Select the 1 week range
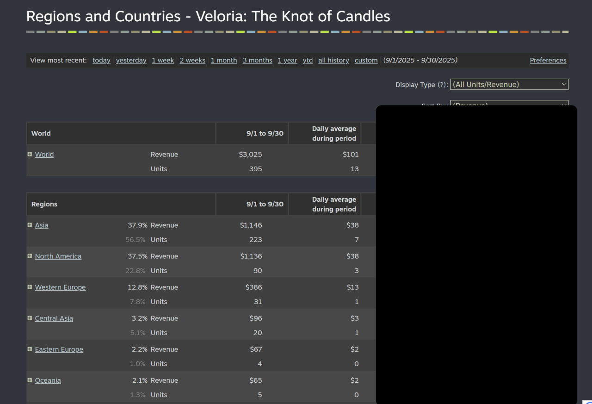Image resolution: width=592 pixels, height=404 pixels. pyautogui.click(x=163, y=61)
